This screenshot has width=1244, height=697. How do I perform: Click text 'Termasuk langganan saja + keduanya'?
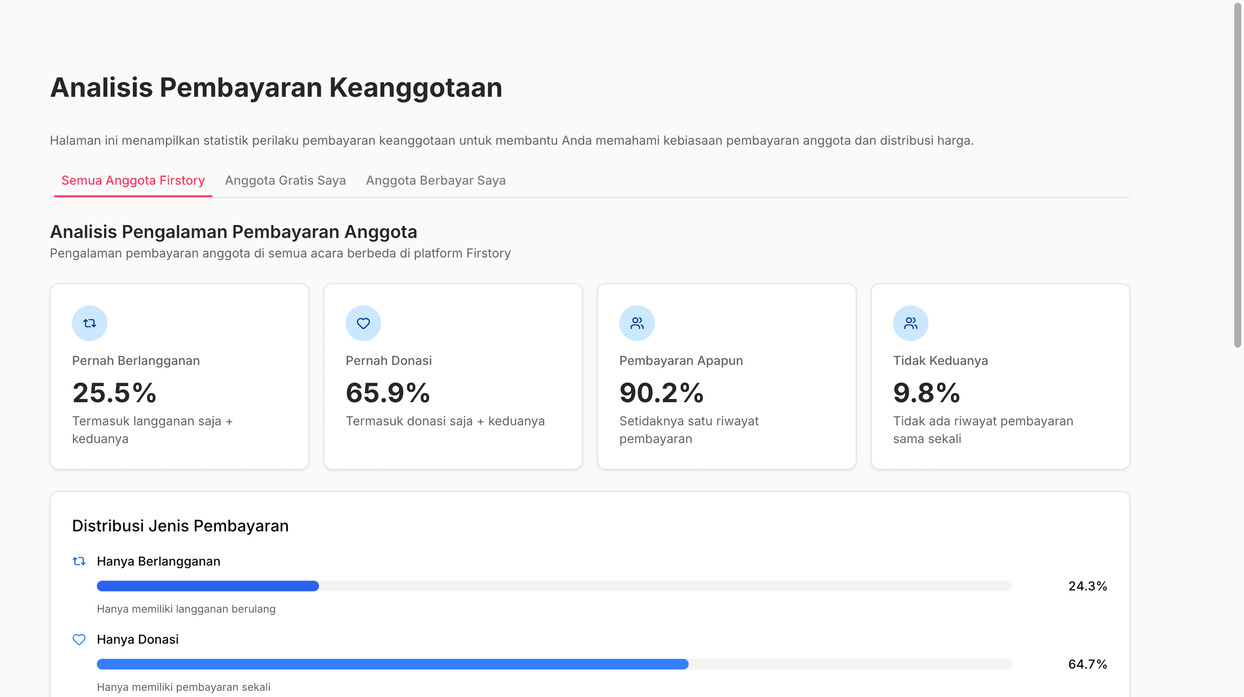(x=152, y=430)
